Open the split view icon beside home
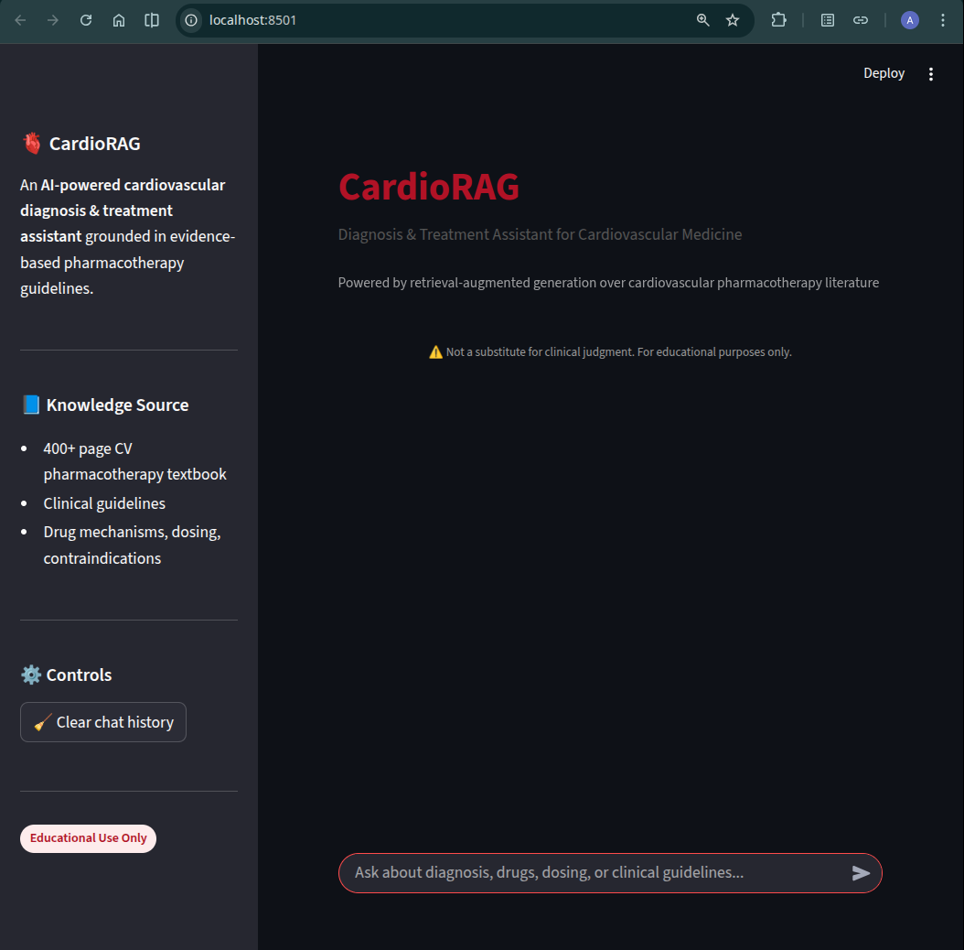 click(x=152, y=20)
